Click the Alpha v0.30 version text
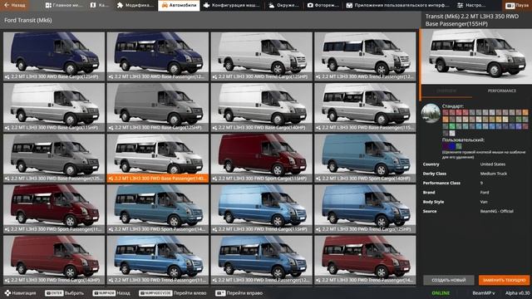532x299 pixels. pyautogui.click(x=517, y=293)
